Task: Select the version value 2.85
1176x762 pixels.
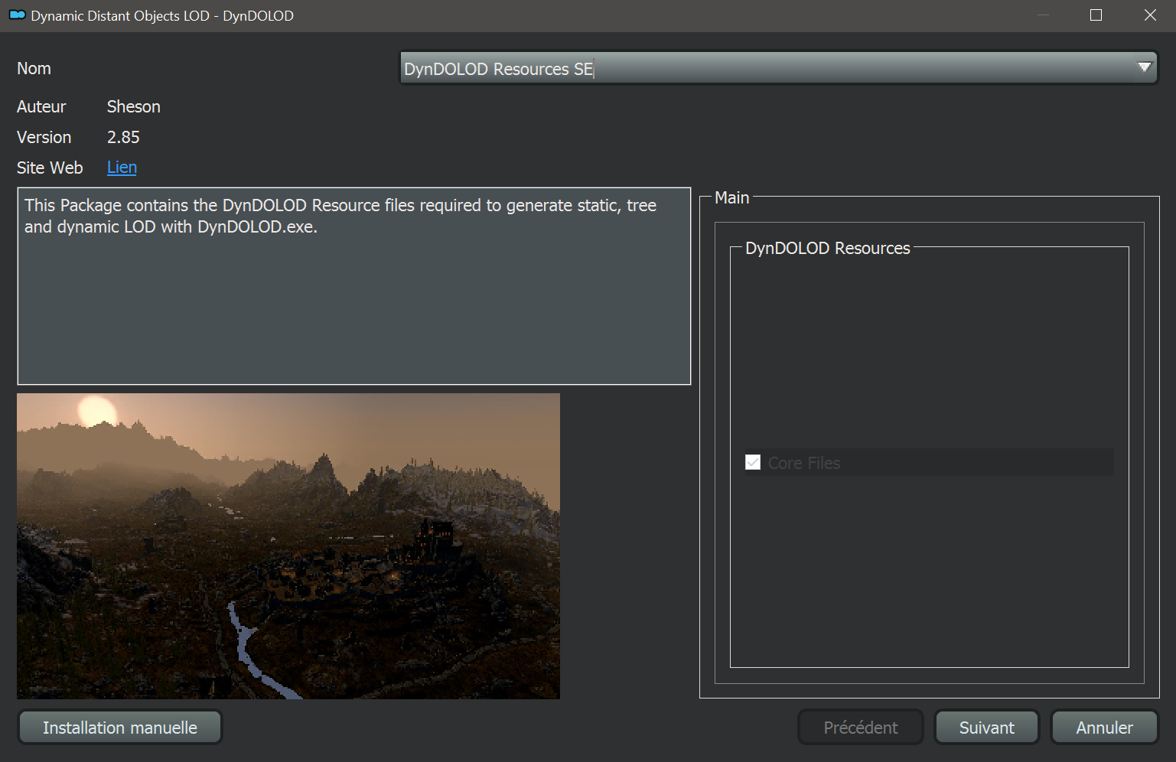Action: [123, 138]
